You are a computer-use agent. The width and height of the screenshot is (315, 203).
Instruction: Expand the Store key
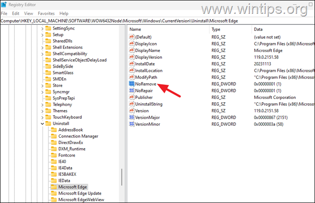click(42, 86)
